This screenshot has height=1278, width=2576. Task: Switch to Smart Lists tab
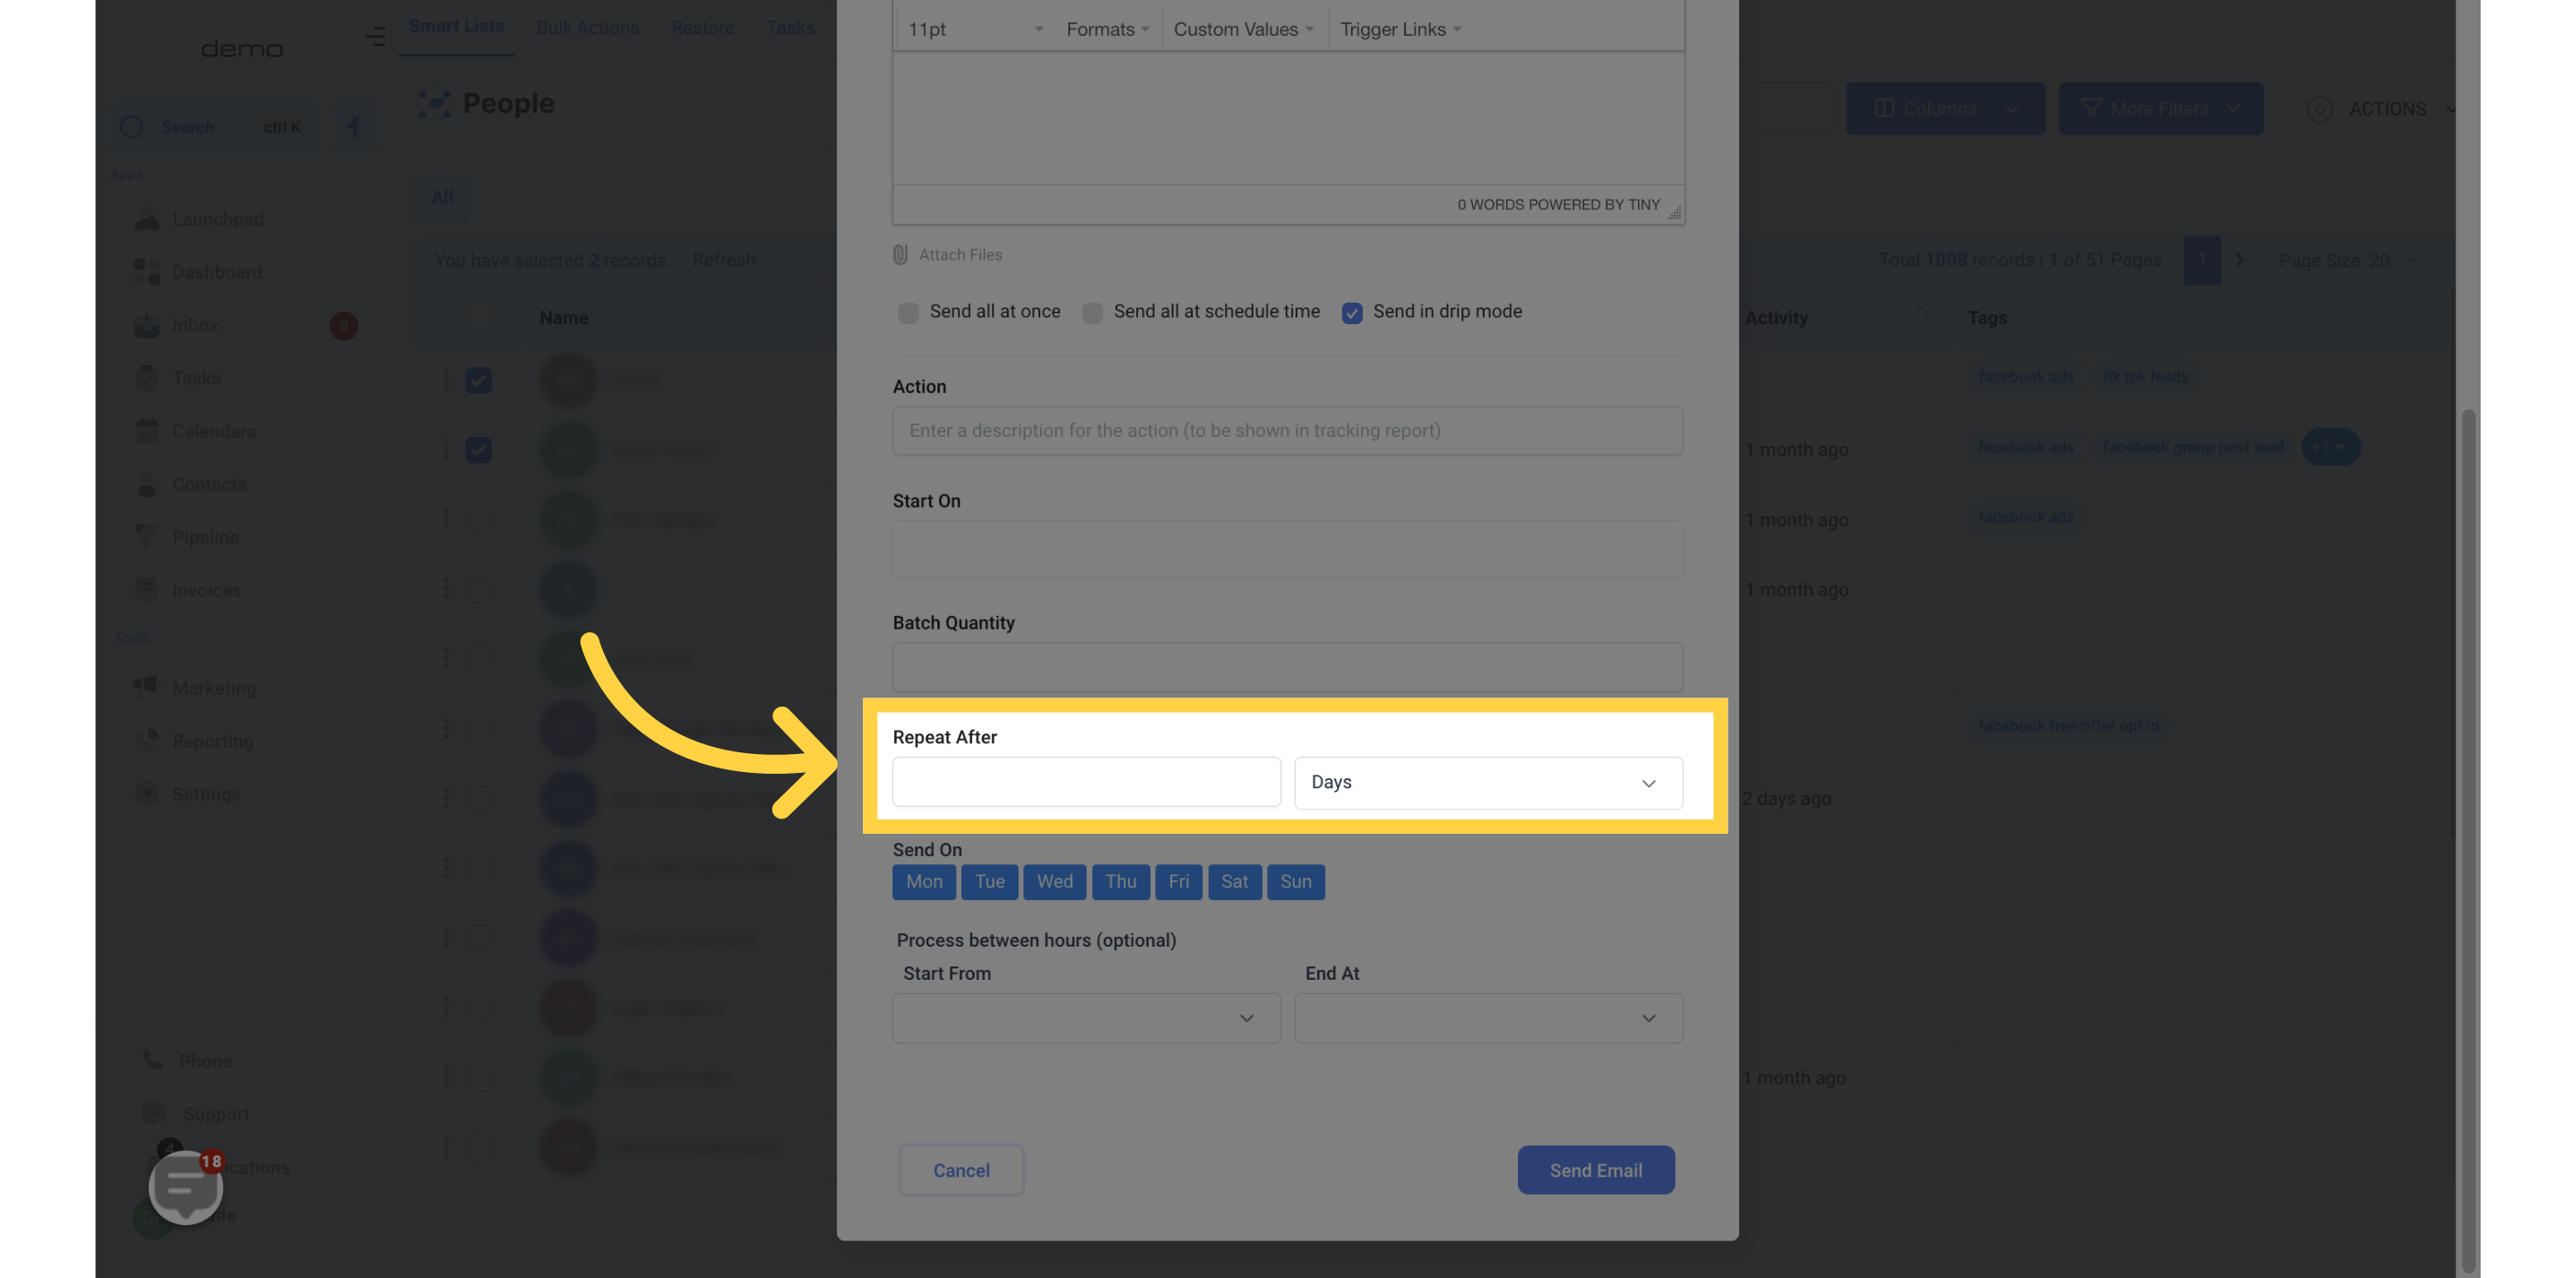coord(456,27)
